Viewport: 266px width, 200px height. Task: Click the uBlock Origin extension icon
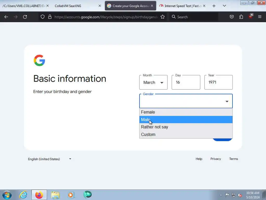251,16
